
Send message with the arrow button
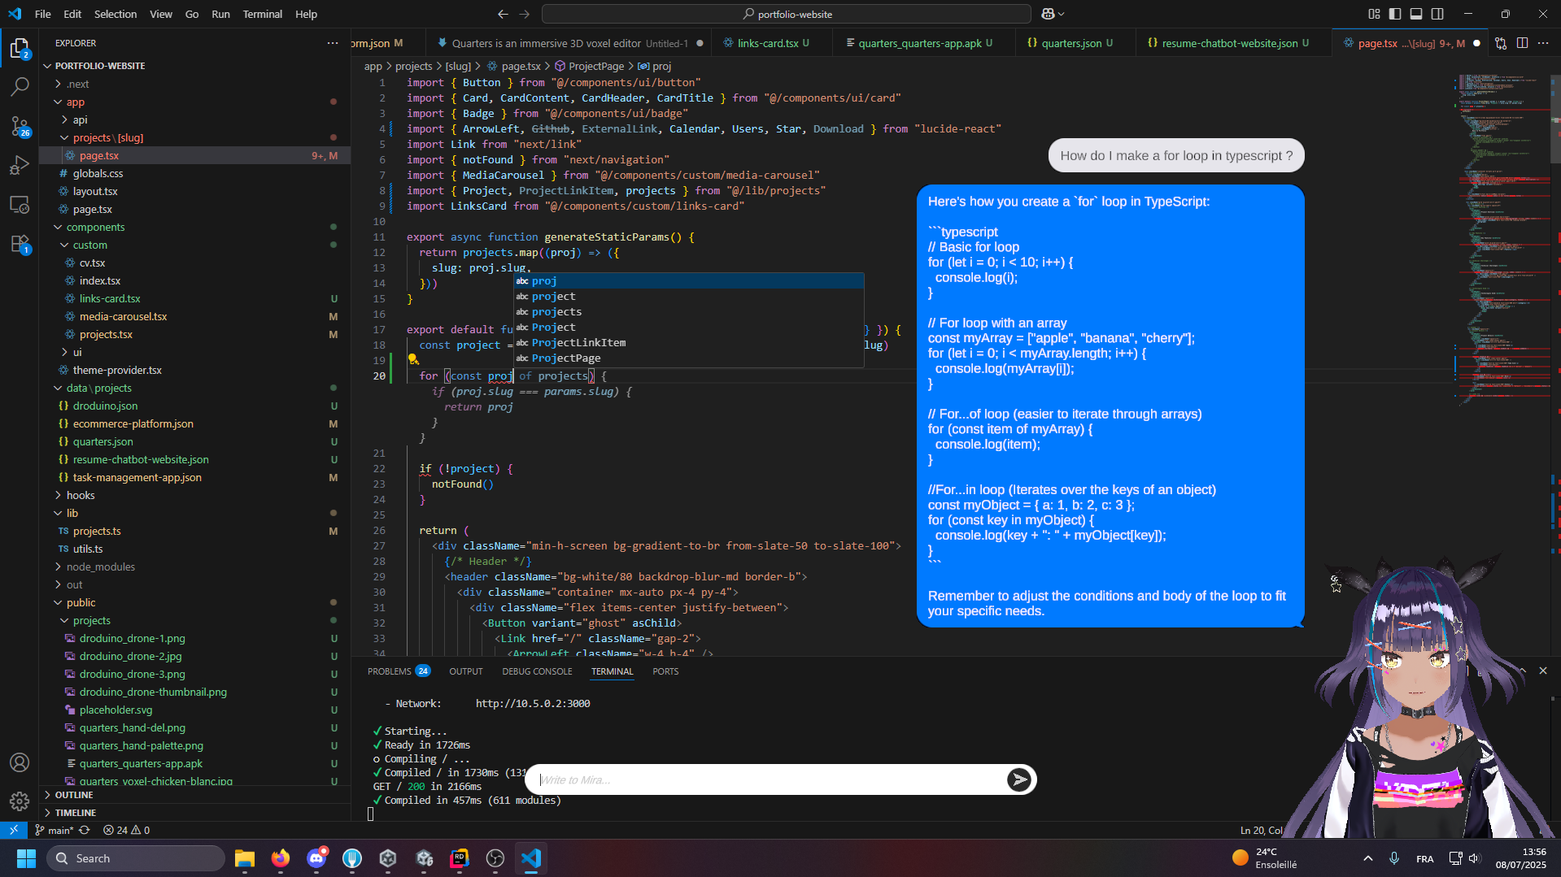tap(1018, 779)
